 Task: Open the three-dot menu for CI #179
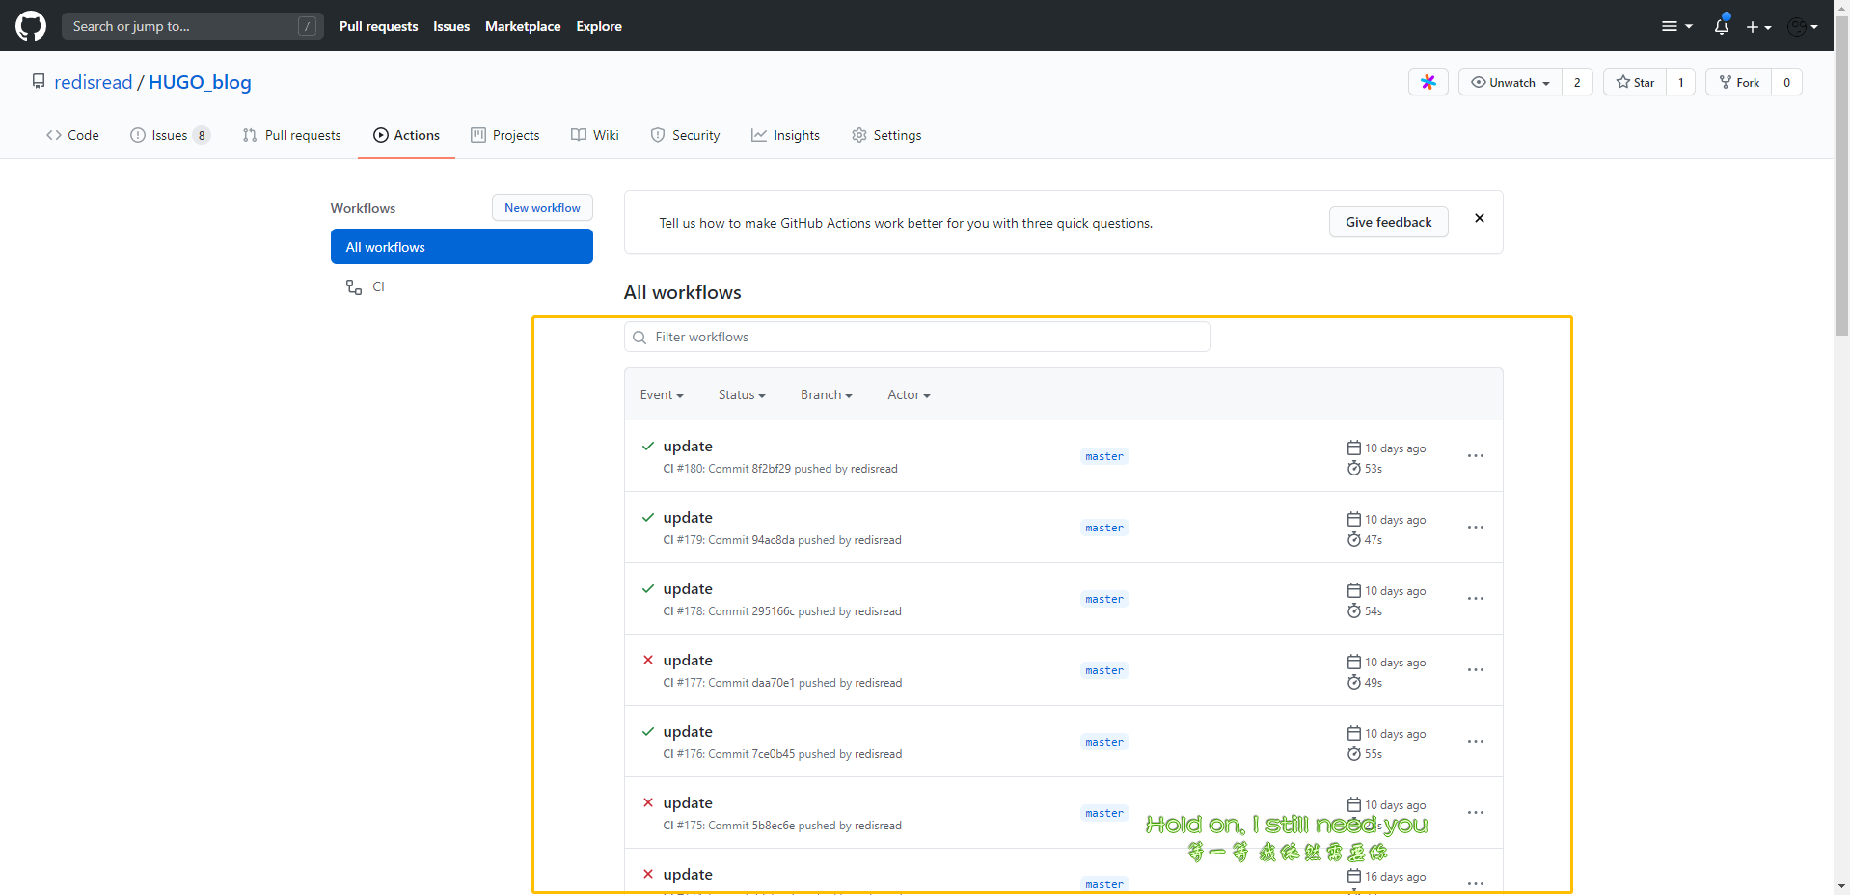(x=1476, y=527)
